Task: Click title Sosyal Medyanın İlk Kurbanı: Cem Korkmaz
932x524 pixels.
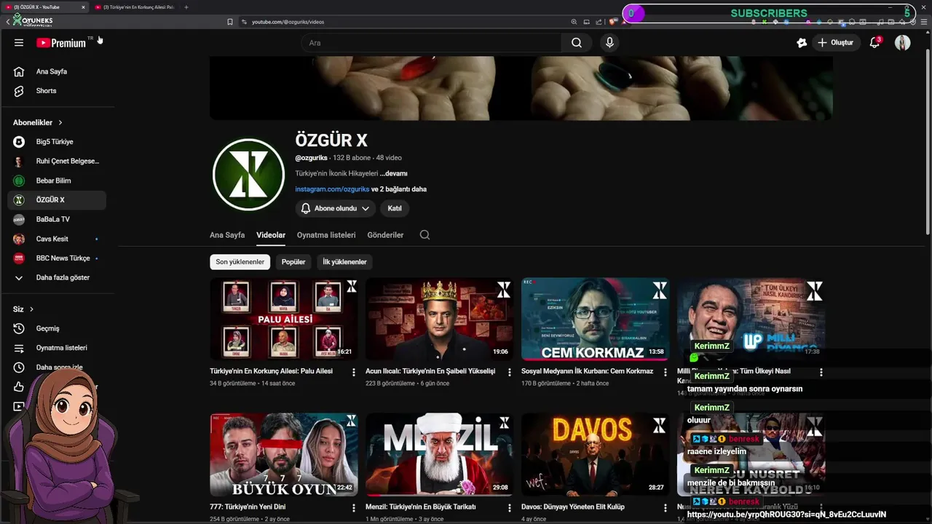Action: [587, 371]
